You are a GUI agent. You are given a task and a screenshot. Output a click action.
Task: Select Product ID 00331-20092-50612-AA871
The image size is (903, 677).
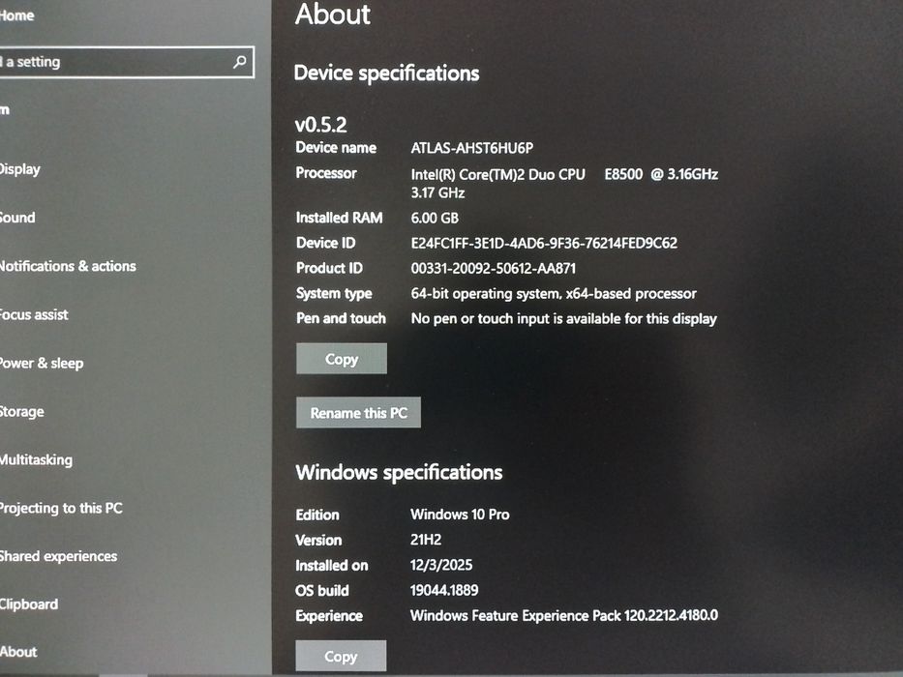pyautogui.click(x=494, y=268)
